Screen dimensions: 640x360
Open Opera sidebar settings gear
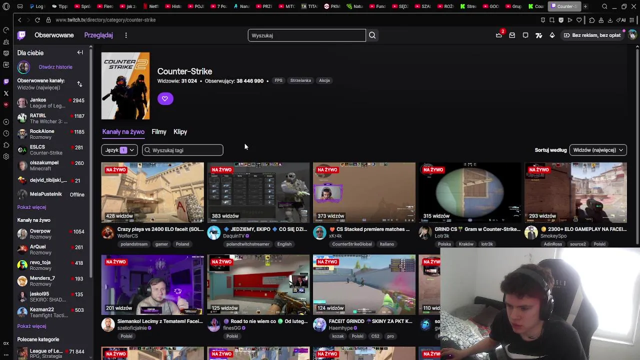(x=6, y=156)
